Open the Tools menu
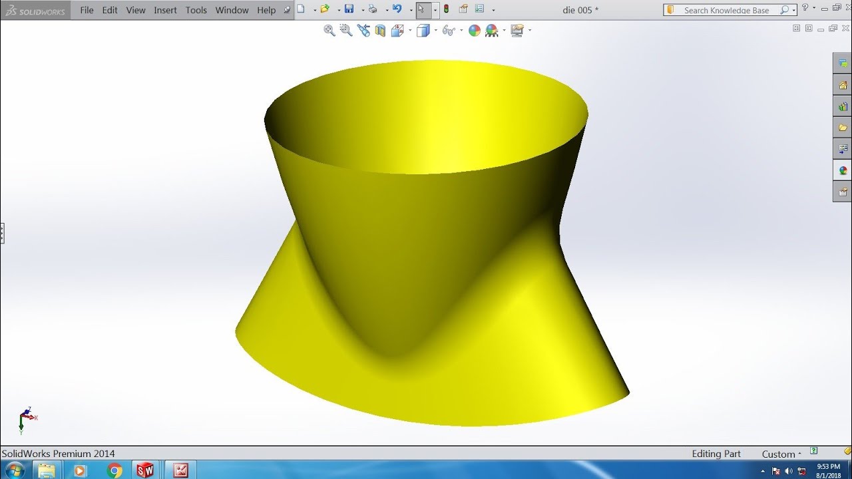This screenshot has width=852, height=479. 196,10
